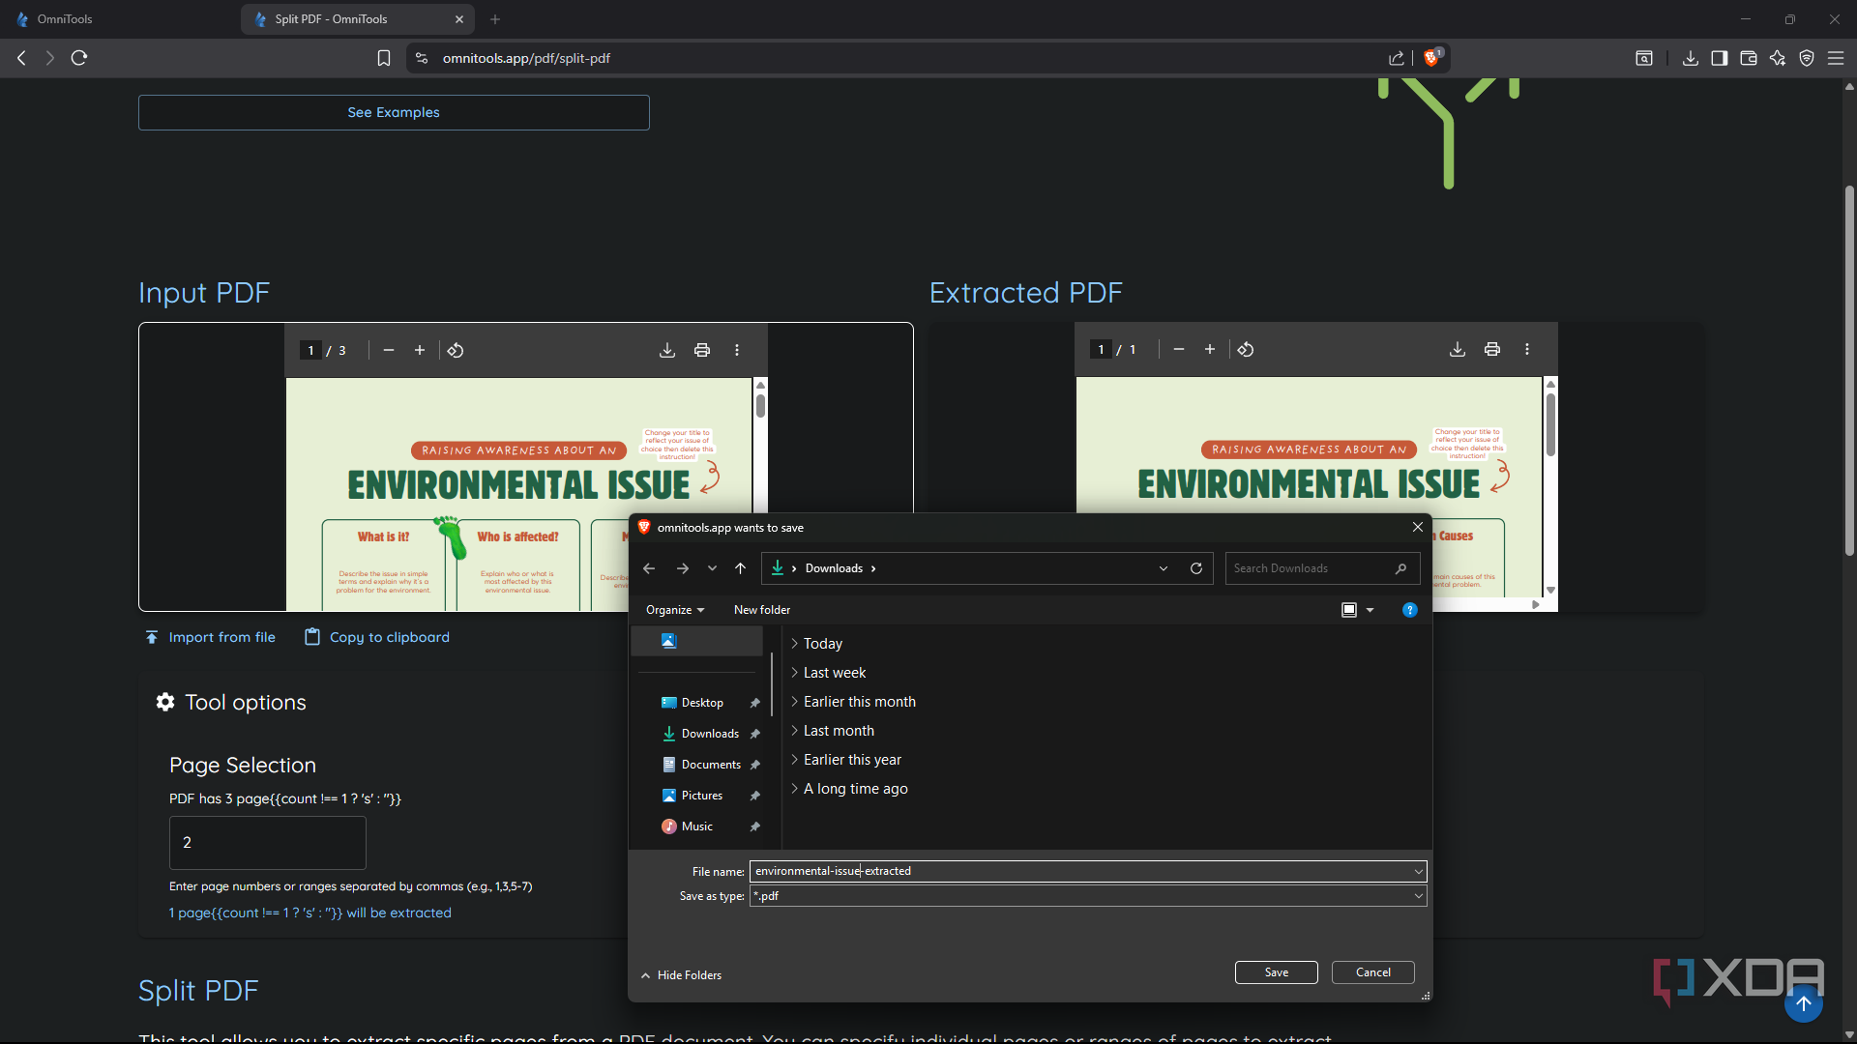Expand the Last week file group
This screenshot has height=1044, width=1857.
(x=794, y=673)
